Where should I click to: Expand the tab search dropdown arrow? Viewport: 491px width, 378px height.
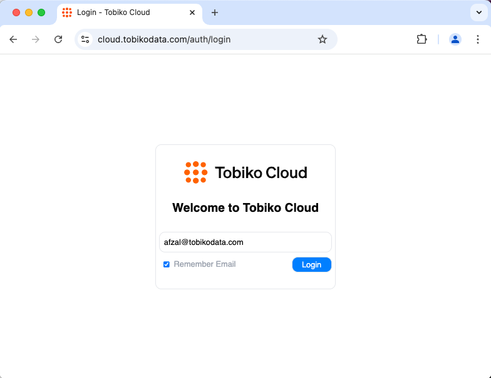pyautogui.click(x=478, y=12)
